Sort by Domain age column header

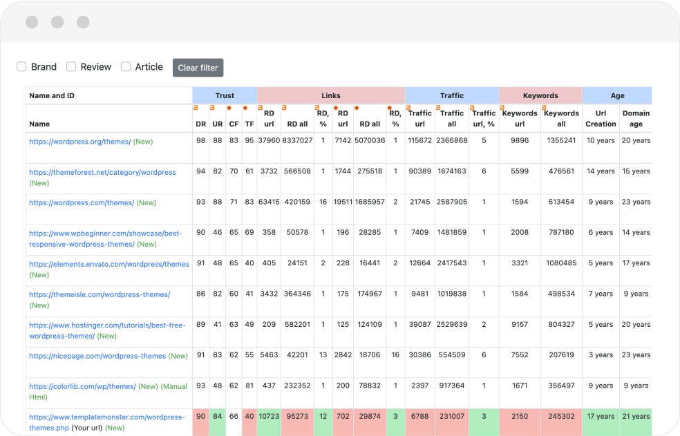click(x=635, y=119)
